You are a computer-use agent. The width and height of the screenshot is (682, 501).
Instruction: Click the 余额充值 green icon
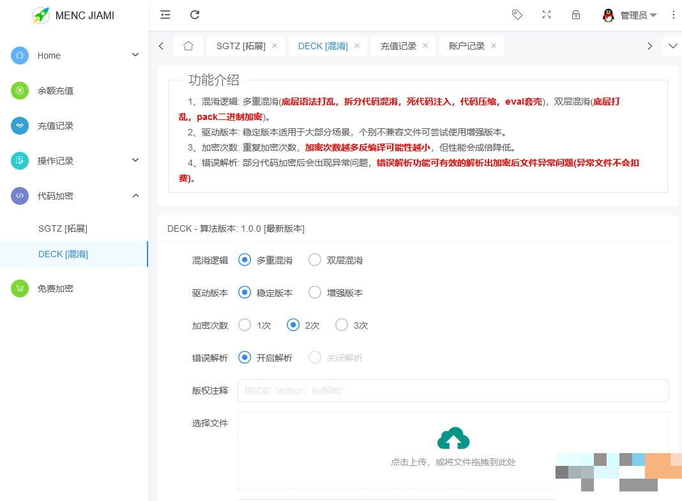tap(20, 91)
